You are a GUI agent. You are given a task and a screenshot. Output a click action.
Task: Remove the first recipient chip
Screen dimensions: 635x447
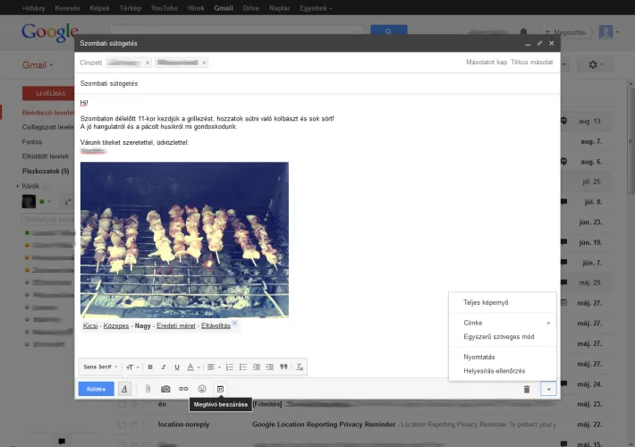click(148, 63)
